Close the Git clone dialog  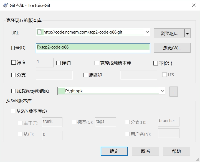point(193,5)
